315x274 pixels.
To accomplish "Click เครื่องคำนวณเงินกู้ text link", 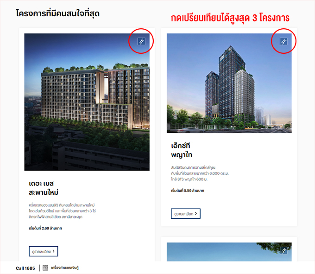I will click(x=65, y=268).
